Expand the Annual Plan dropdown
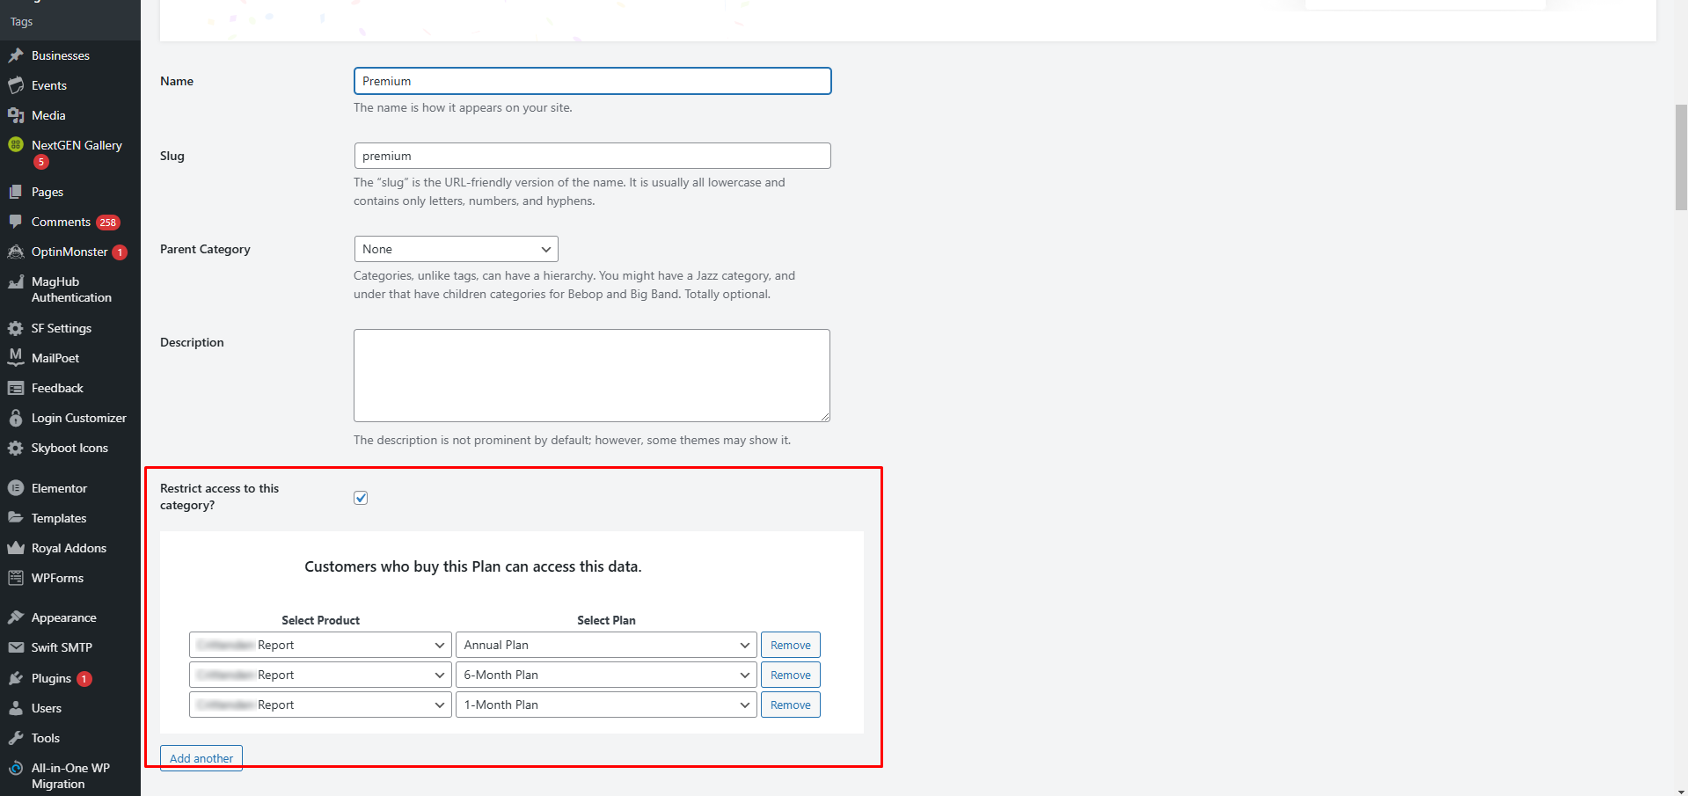 [605, 645]
